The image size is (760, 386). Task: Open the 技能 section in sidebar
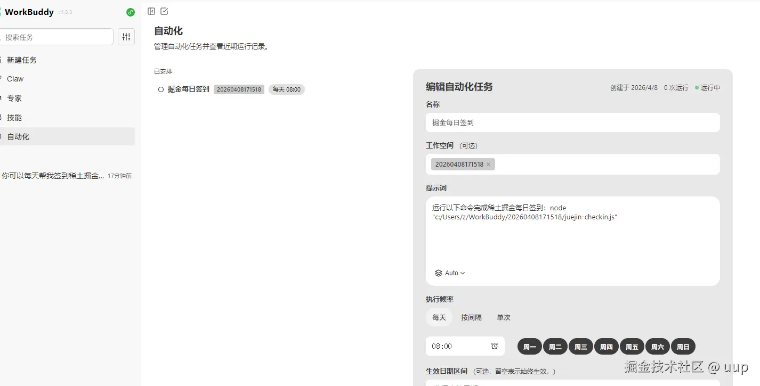14,117
